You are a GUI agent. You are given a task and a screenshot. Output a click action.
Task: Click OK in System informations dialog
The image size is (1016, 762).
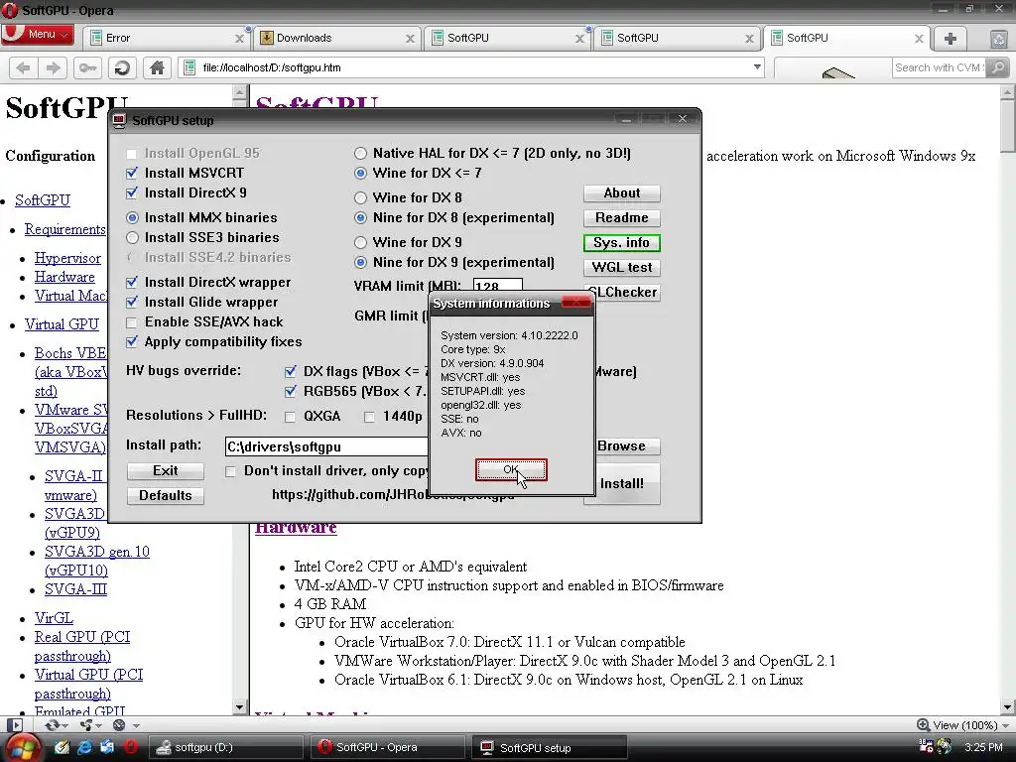pos(511,469)
